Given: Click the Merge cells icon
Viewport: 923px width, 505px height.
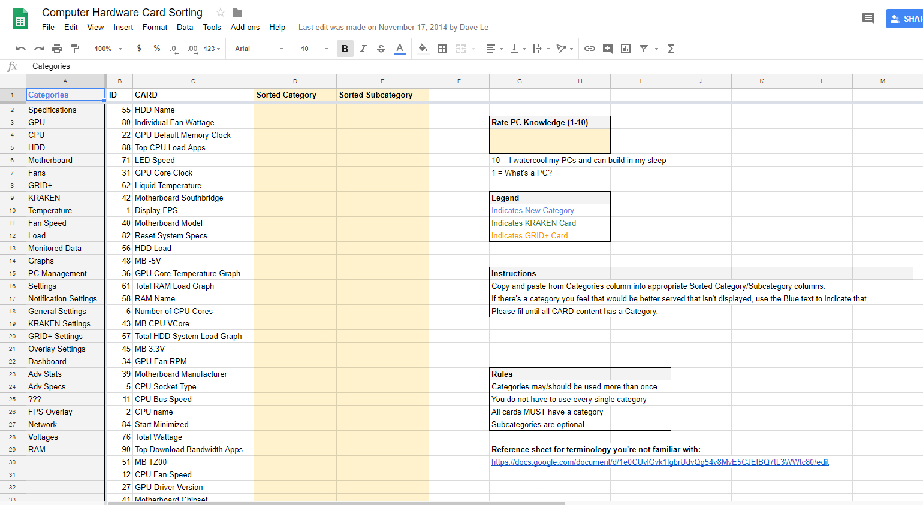Looking at the screenshot, I should pos(461,49).
